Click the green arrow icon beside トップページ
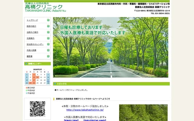This screenshot has height=121, width=194. [48, 20]
